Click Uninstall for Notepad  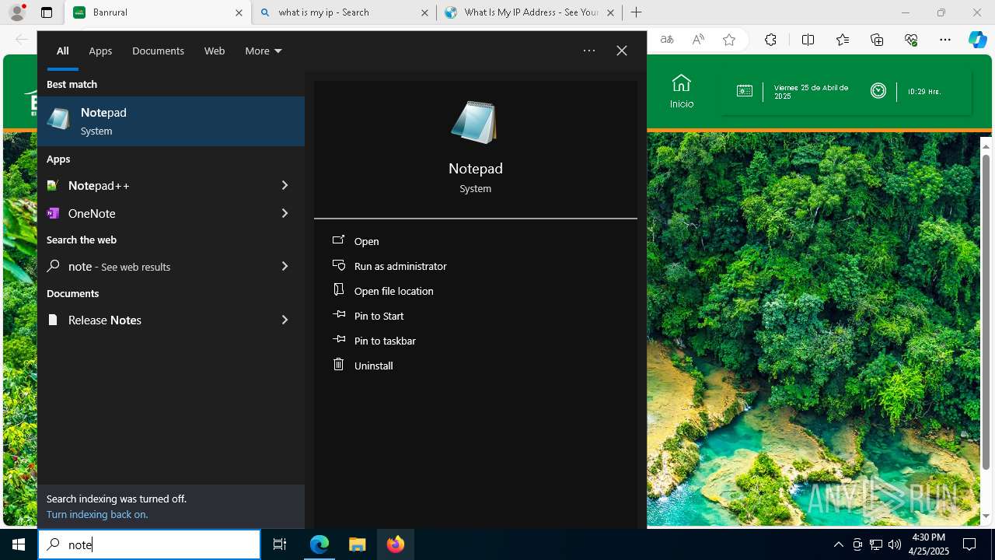pyautogui.click(x=374, y=366)
